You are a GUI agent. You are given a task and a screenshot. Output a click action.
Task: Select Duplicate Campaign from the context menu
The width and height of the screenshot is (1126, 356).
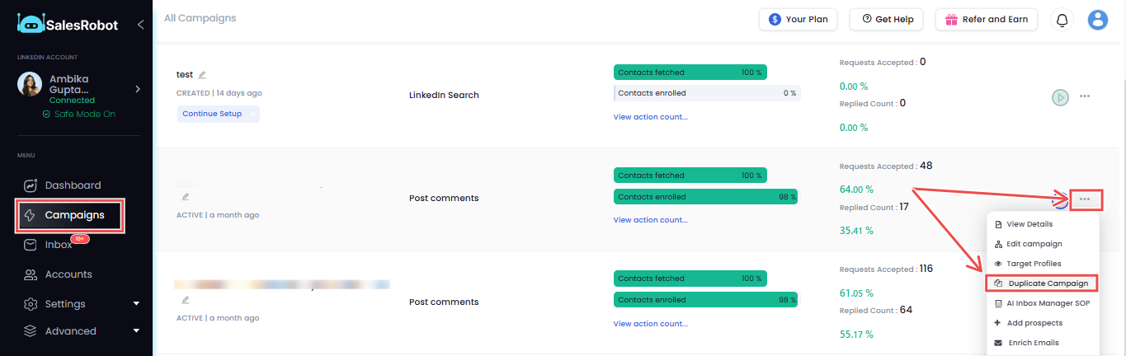[1042, 283]
